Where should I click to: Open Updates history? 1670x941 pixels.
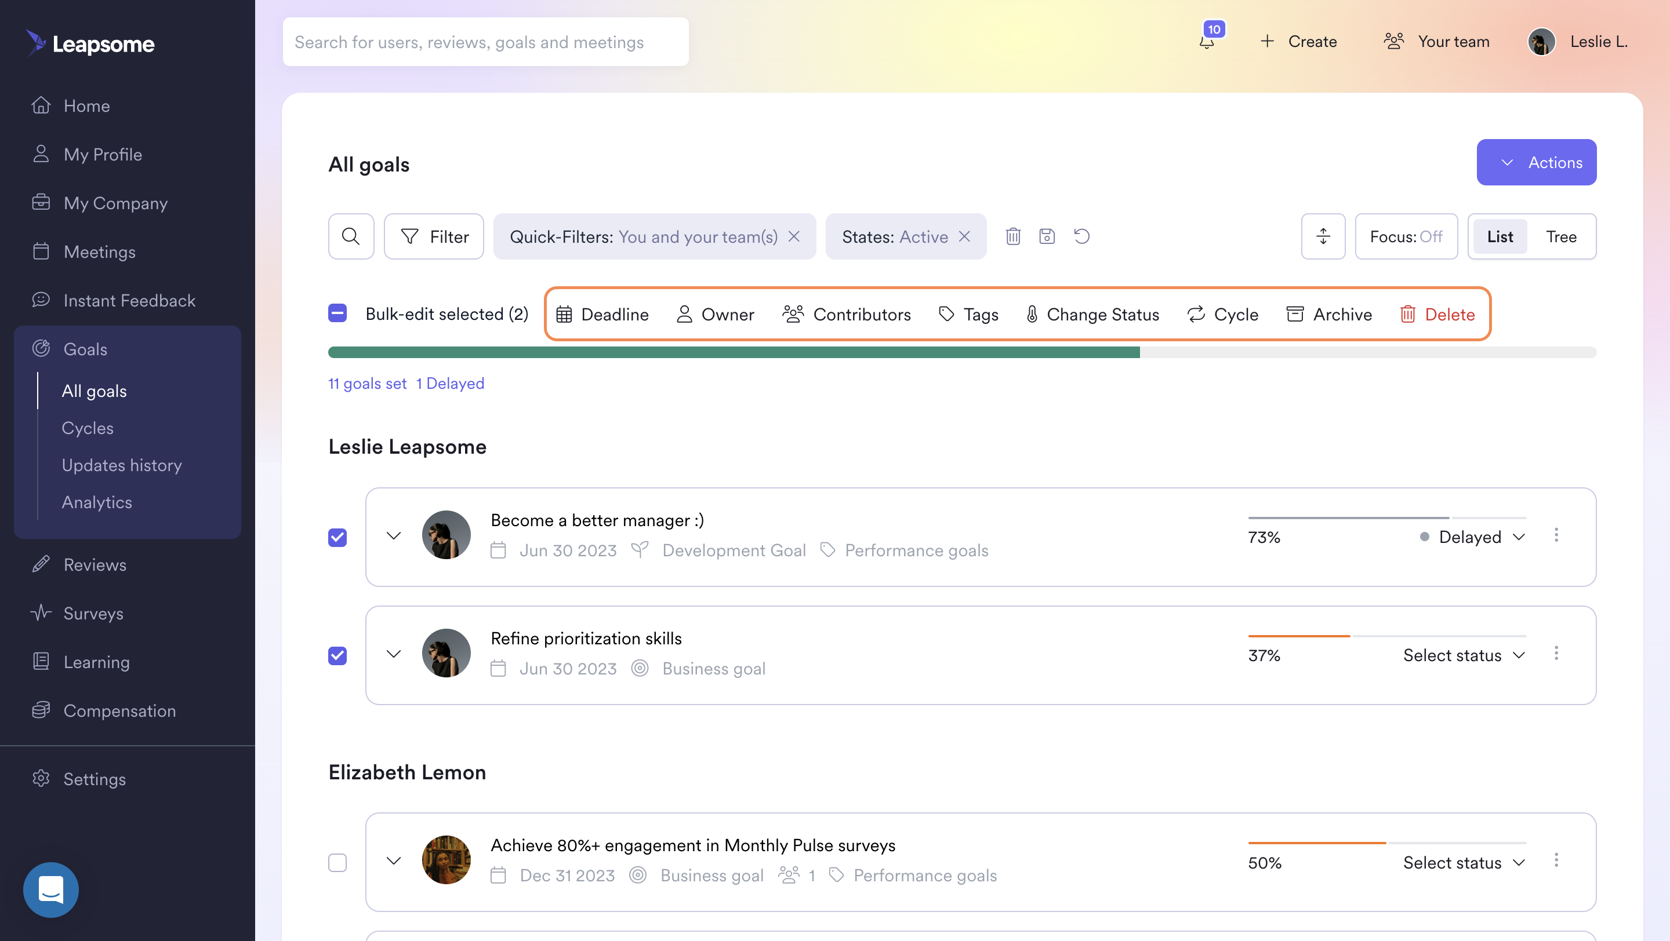(x=122, y=465)
